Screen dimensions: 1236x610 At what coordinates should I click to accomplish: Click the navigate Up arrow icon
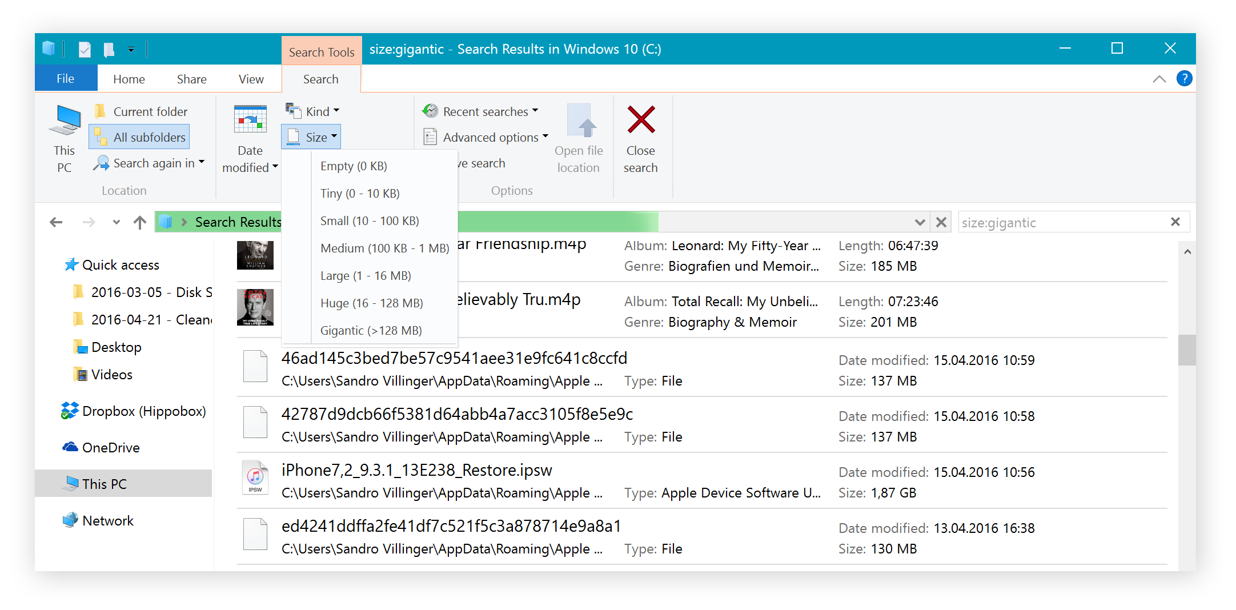[139, 222]
